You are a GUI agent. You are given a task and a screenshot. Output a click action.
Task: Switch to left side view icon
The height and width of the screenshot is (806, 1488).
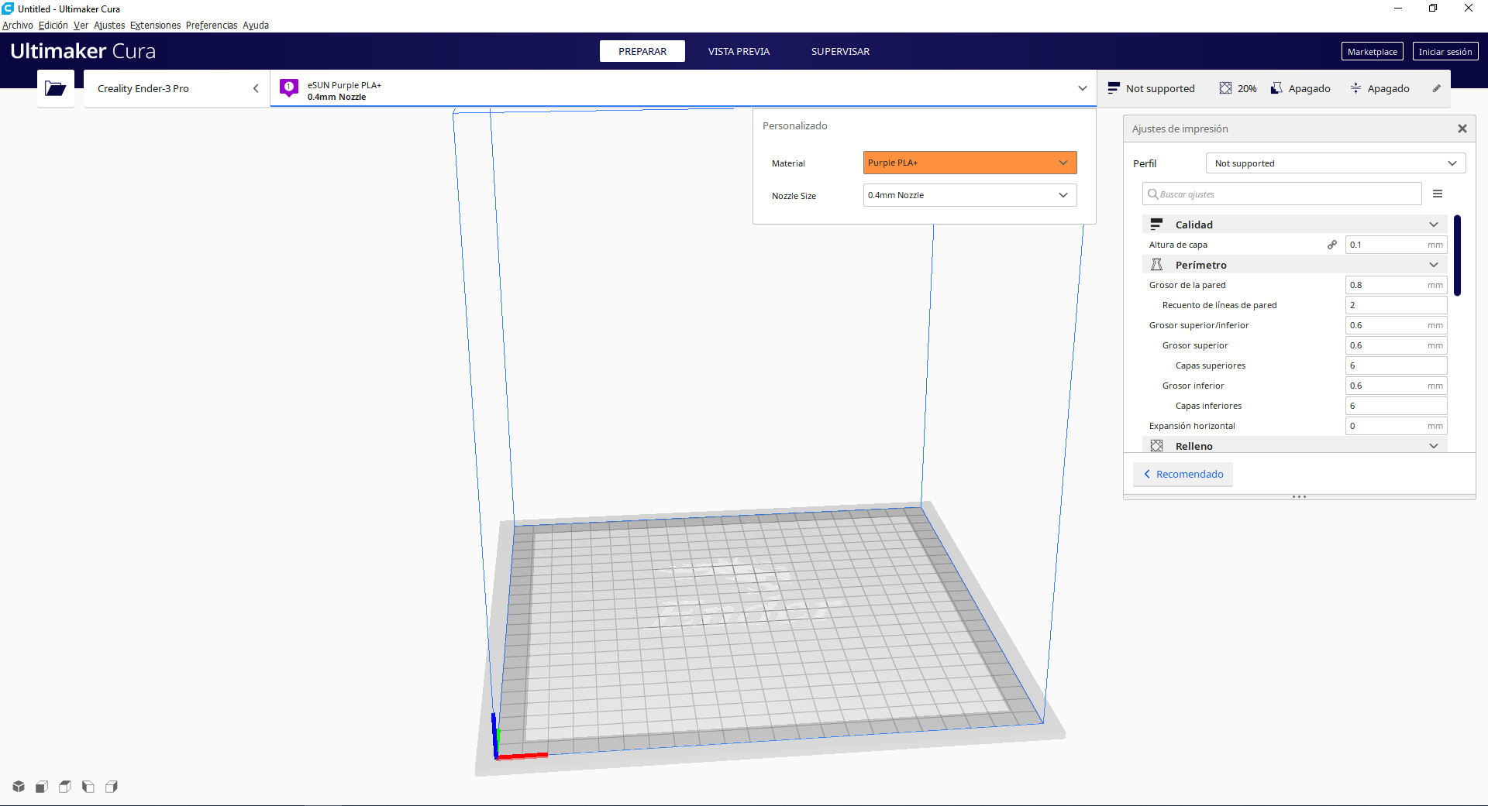pos(88,787)
